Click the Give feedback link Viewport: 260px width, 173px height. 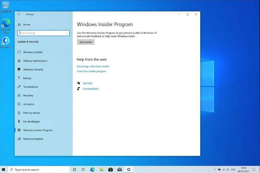90,89
